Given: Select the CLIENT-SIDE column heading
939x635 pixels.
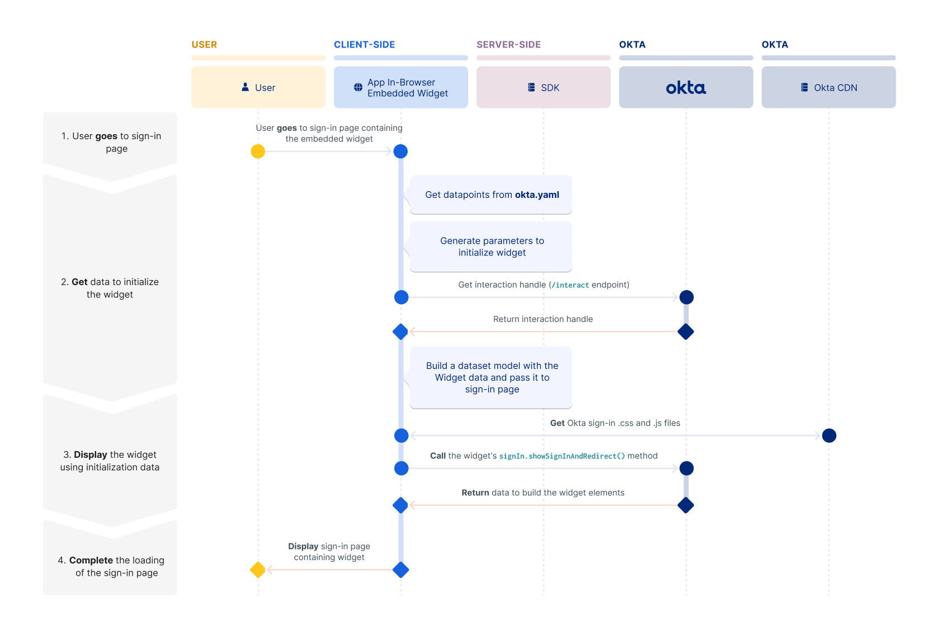Looking at the screenshot, I should pos(364,45).
